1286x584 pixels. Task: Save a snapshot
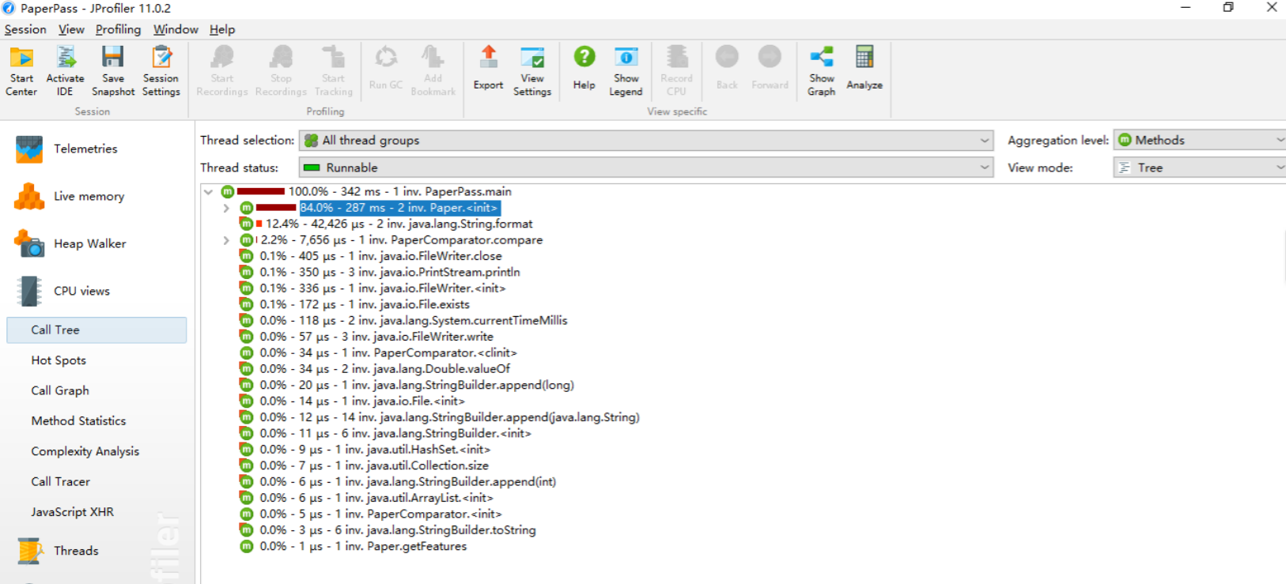[113, 71]
